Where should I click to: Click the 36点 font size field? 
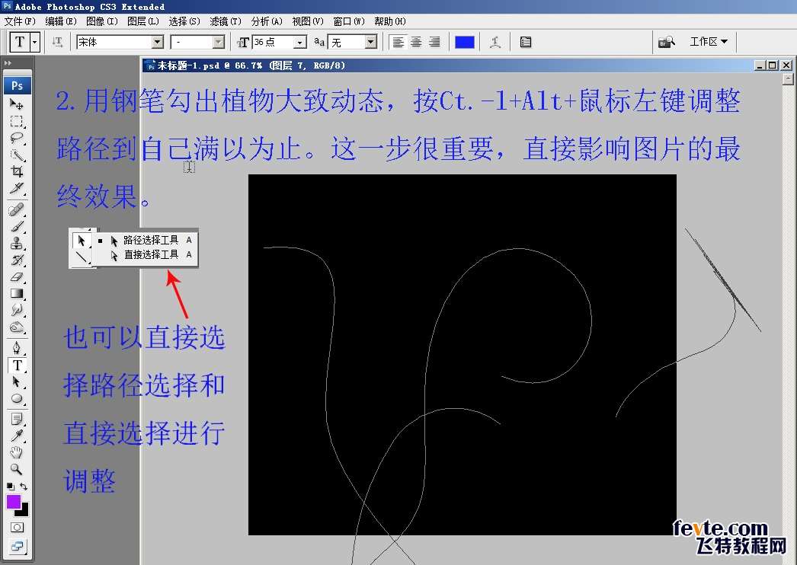click(x=274, y=42)
